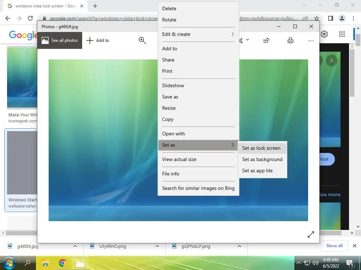Choose Set as app tile
The image size is (361, 270).
[x=262, y=171]
